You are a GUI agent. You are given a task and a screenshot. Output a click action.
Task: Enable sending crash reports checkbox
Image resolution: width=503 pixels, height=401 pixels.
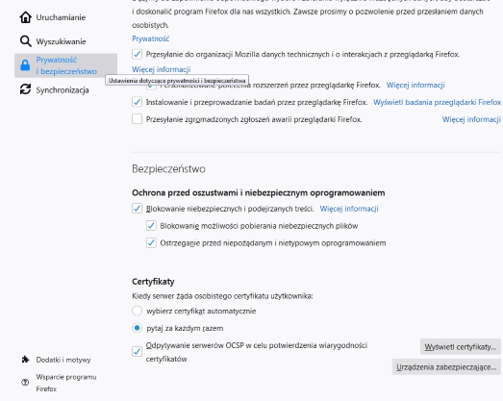pos(137,119)
